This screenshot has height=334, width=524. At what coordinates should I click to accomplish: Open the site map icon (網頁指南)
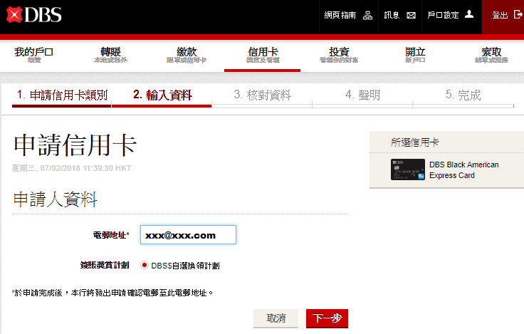click(x=368, y=15)
